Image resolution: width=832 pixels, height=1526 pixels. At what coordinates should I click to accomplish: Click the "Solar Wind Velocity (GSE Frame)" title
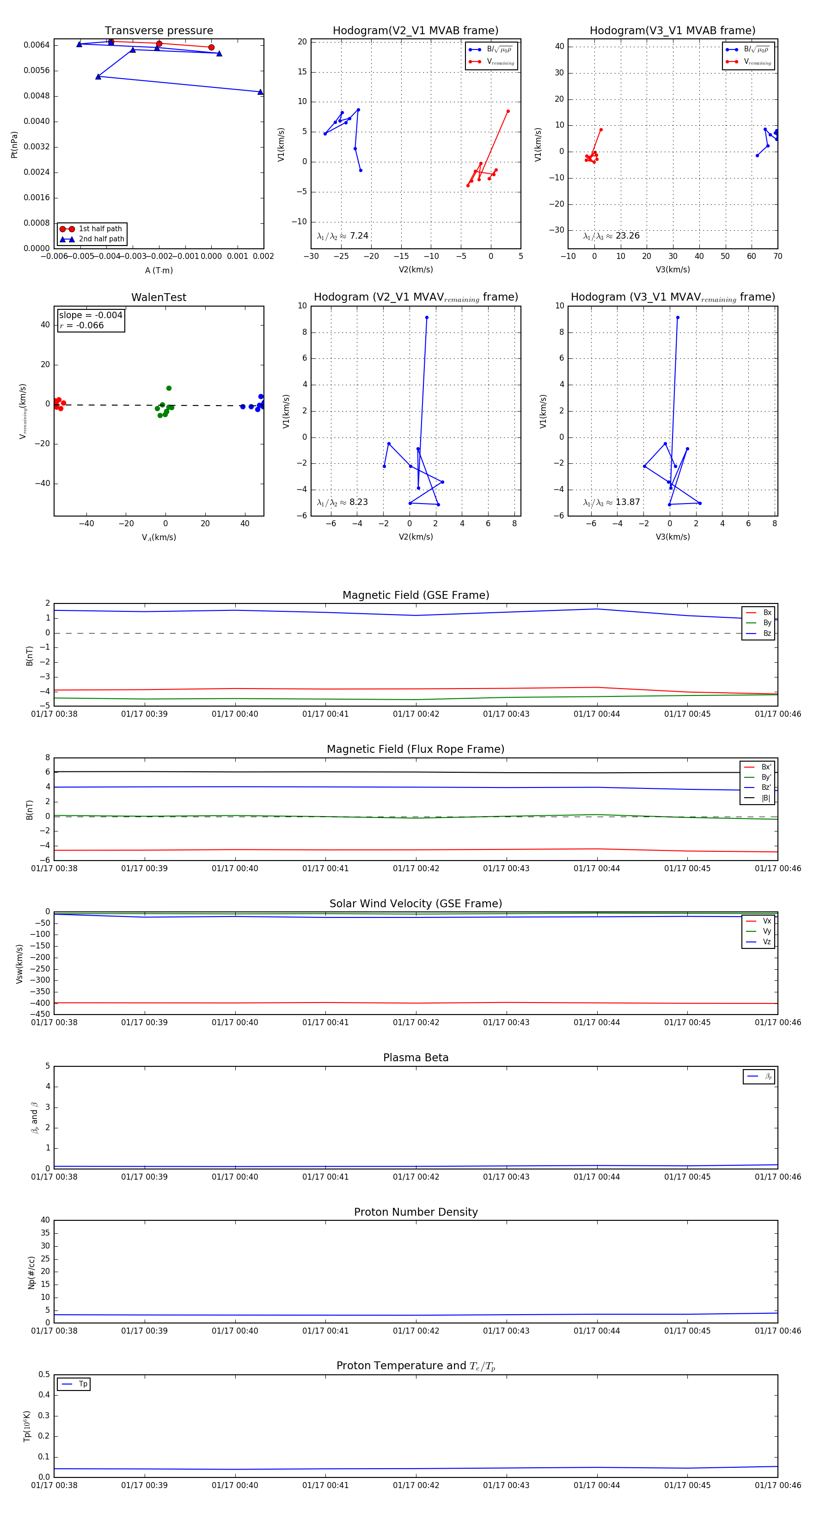[x=416, y=904]
